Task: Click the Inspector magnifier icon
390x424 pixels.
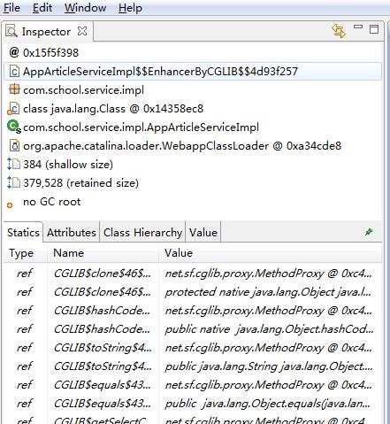Action: 11,31
